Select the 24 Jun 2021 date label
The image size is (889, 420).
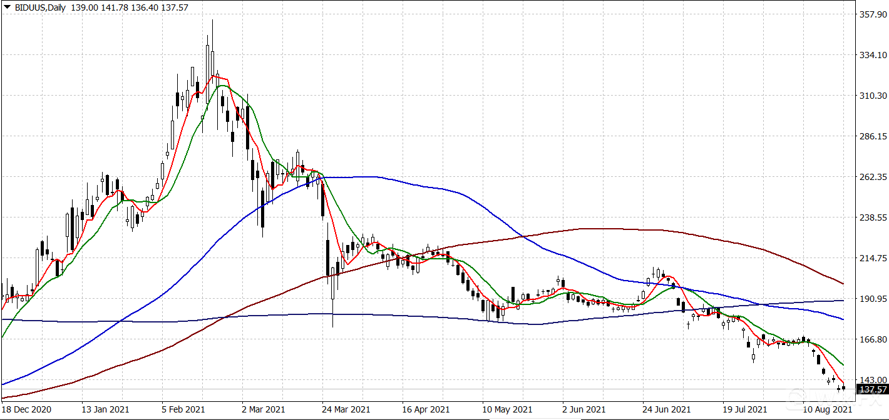tap(665, 409)
